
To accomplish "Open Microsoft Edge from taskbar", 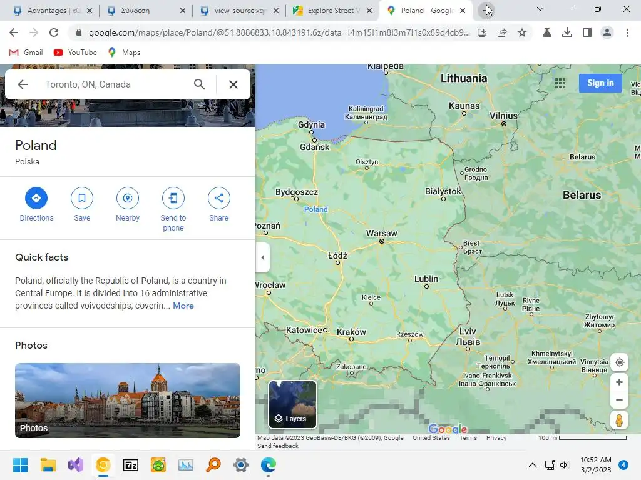I will tap(269, 465).
